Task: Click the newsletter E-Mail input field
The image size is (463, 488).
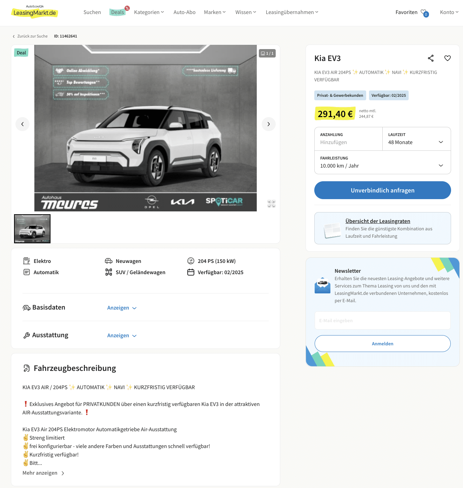Action: pos(383,320)
